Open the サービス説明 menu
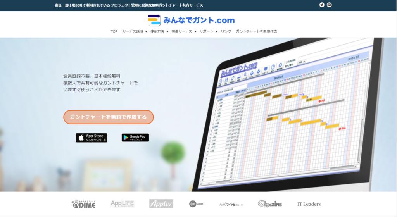This screenshot has height=217, width=397. (133, 31)
